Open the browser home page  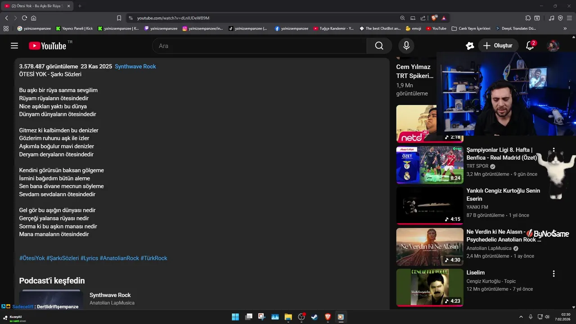[x=33, y=18]
